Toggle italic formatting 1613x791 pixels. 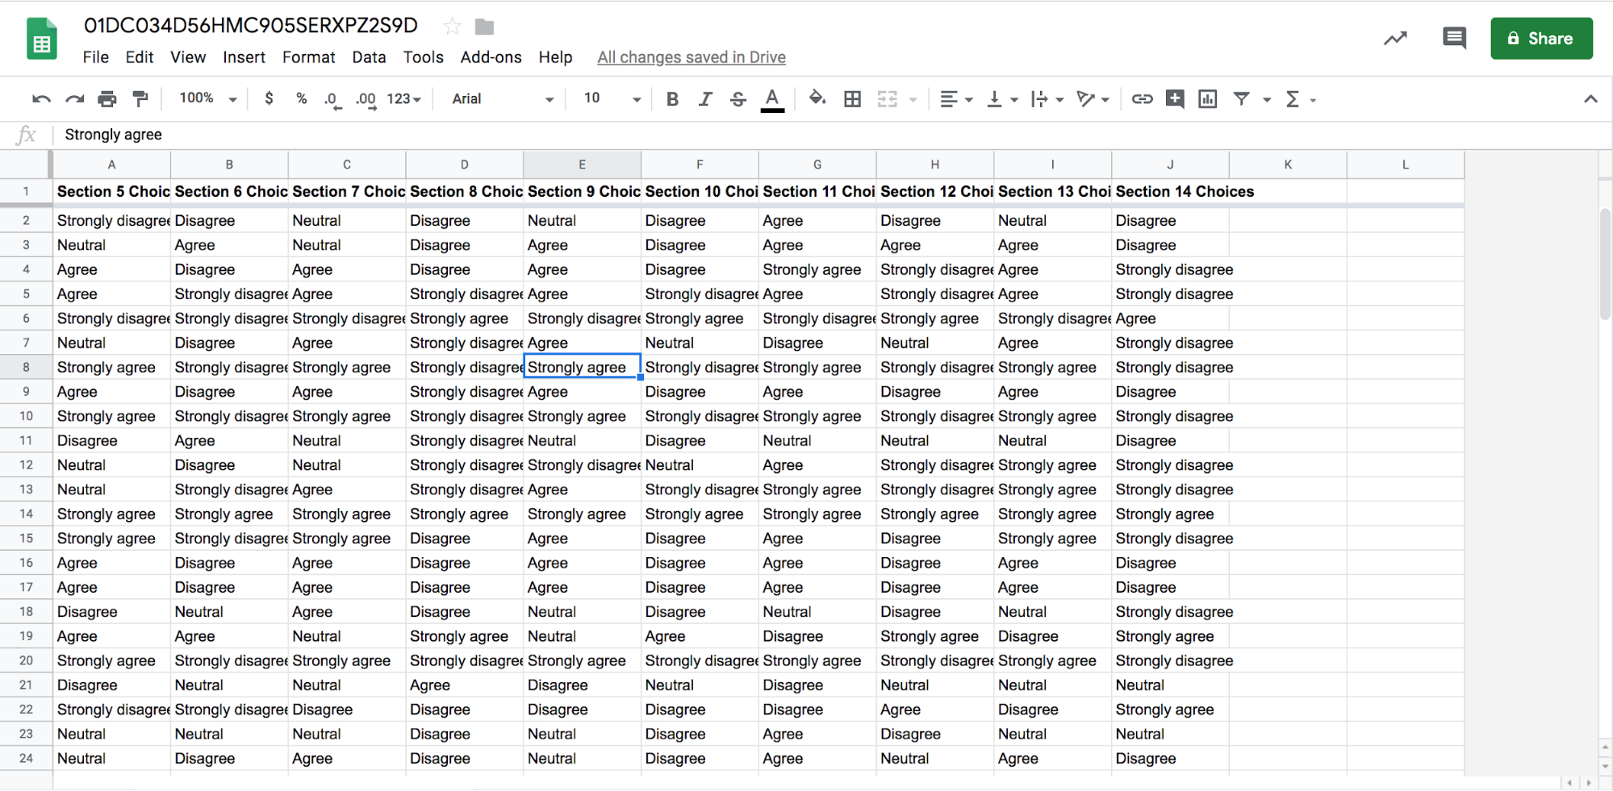(x=705, y=99)
